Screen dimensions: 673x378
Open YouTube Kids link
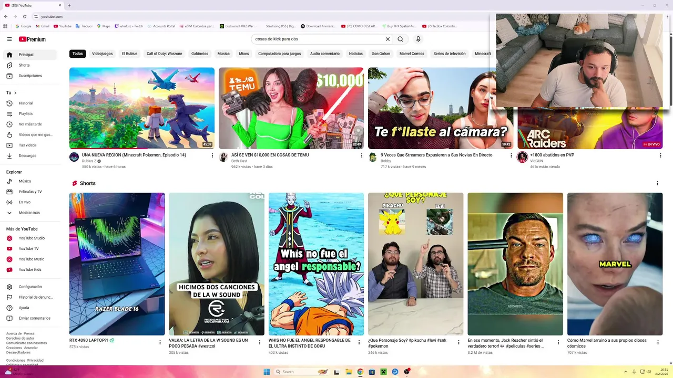[x=30, y=270]
